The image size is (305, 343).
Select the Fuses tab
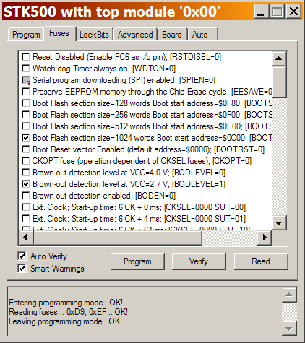click(59, 33)
